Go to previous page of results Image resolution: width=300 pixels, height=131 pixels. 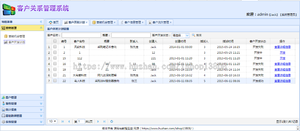(x=69, y=121)
